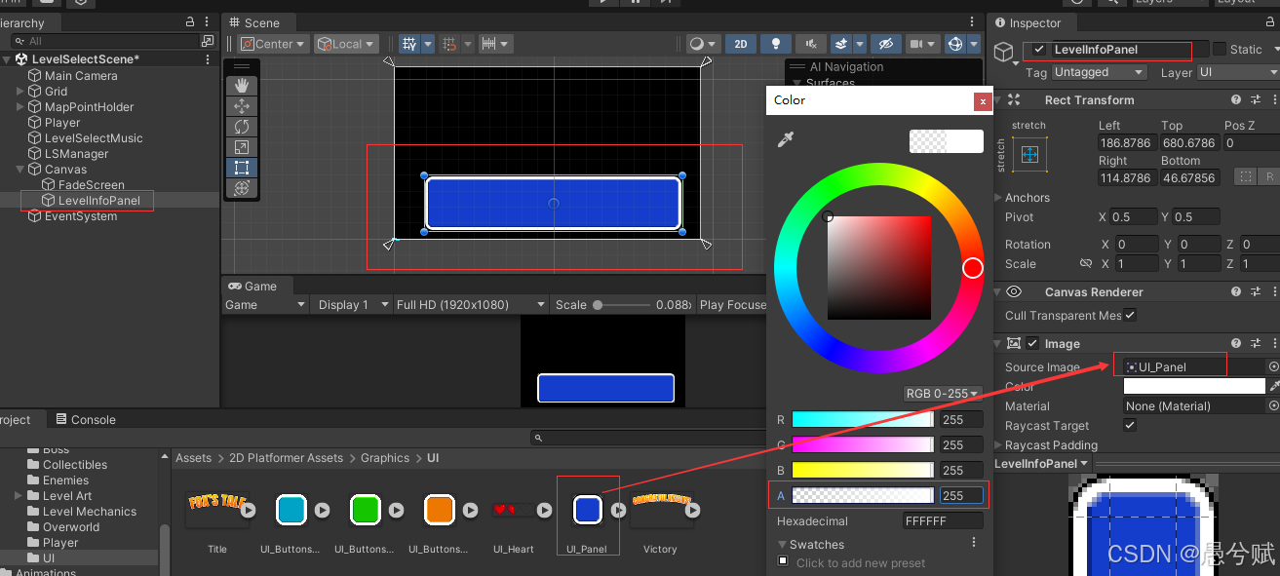Open the Tag Untagged dropdown
Screen dimensions: 1280x576
tap(1100, 72)
